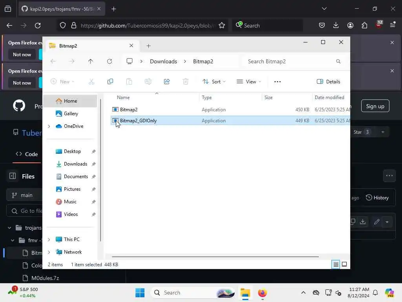This screenshot has width=402, height=302.
Task: Open the Firefox list all tabs dropdown
Action: 324,9
